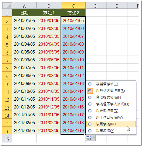Select 僅以格式填滿(F) radio option
Viewport: 142px width, 146px height.
pos(90,97)
